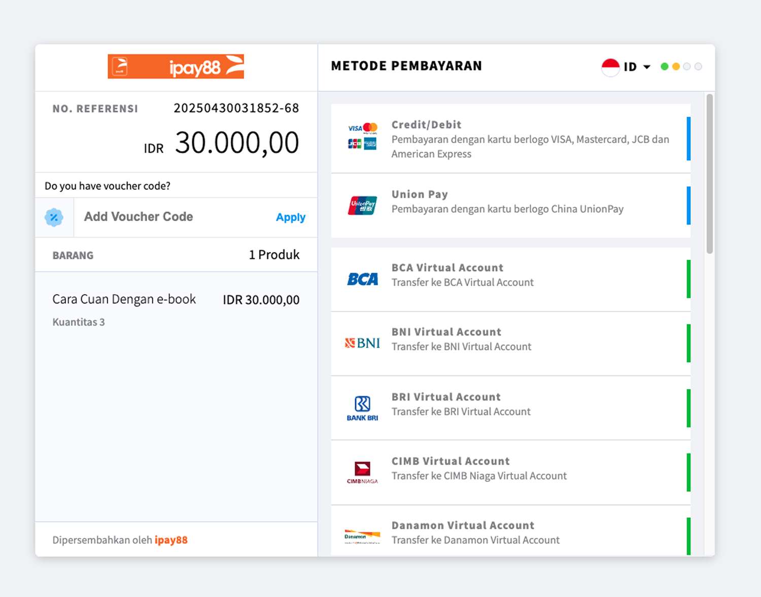Click the 'NO. REFERENSI' label
The image size is (761, 597).
pyautogui.click(x=95, y=109)
